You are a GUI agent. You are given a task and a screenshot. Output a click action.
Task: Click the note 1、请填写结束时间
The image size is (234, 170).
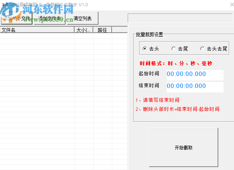pyautogui.click(x=158, y=100)
